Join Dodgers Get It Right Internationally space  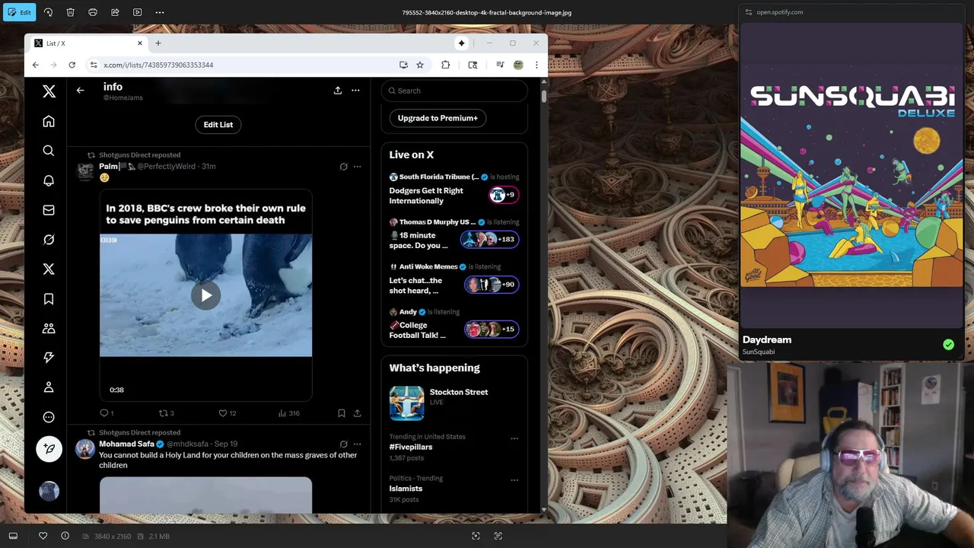[454, 190]
